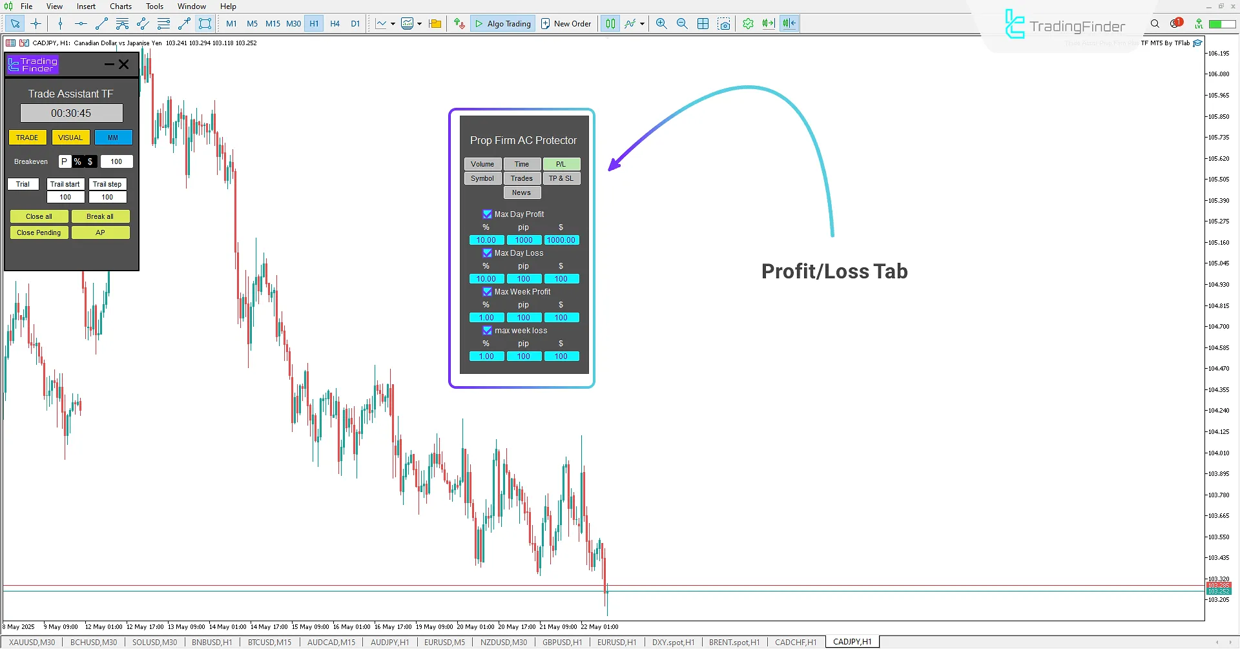This screenshot has height=649, width=1240.
Task: Switch chart to candlestick display
Action: point(610,23)
